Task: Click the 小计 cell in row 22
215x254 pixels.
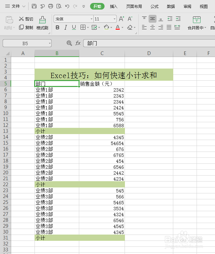Action: coord(57,184)
